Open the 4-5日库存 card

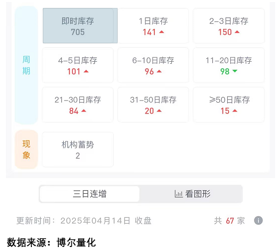[78, 65]
